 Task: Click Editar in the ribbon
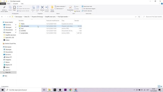pos(76,9)
